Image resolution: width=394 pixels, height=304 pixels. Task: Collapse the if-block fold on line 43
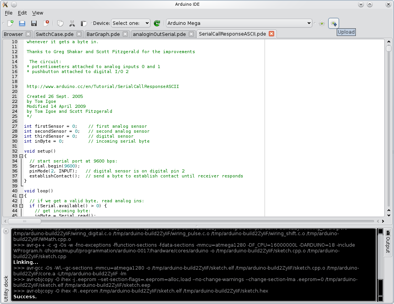(x=21, y=206)
